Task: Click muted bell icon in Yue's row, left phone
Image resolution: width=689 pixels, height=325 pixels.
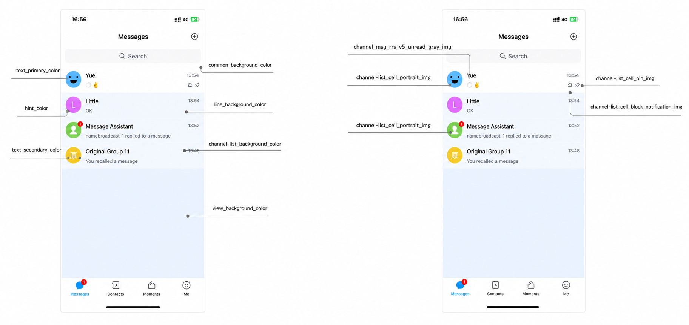Action: coord(190,85)
